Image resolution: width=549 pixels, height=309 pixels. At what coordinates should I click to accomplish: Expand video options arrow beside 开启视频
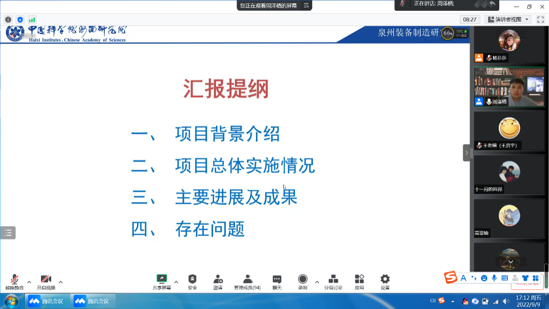coord(60,282)
